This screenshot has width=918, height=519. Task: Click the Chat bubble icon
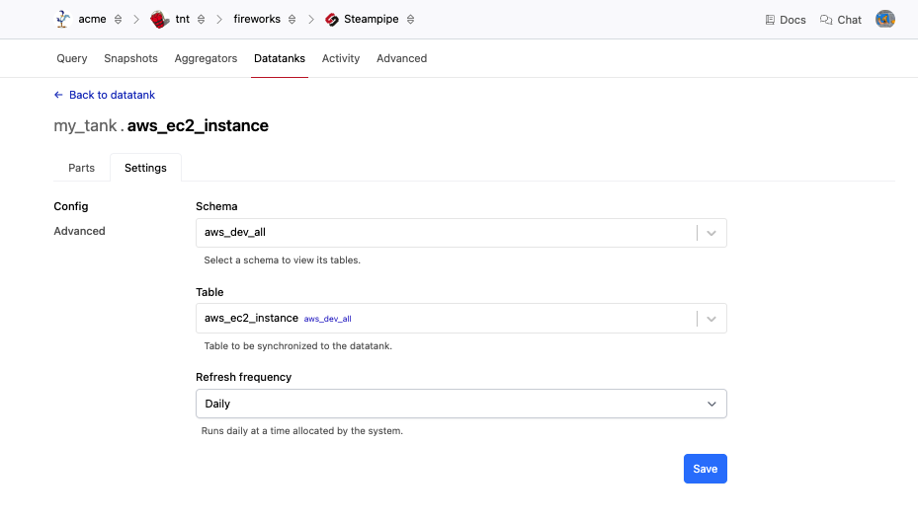click(826, 20)
